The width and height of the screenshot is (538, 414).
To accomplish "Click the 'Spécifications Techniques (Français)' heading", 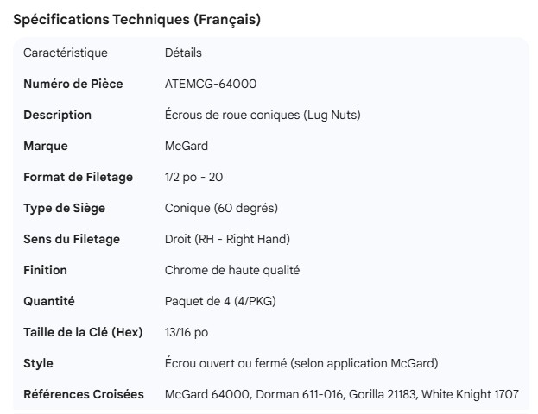I will (x=136, y=20).
